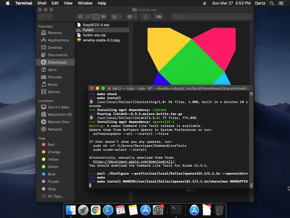The height and width of the screenshot is (218, 290).
Task: Open the Edit menu
Action: pyautogui.click(x=55, y=3)
